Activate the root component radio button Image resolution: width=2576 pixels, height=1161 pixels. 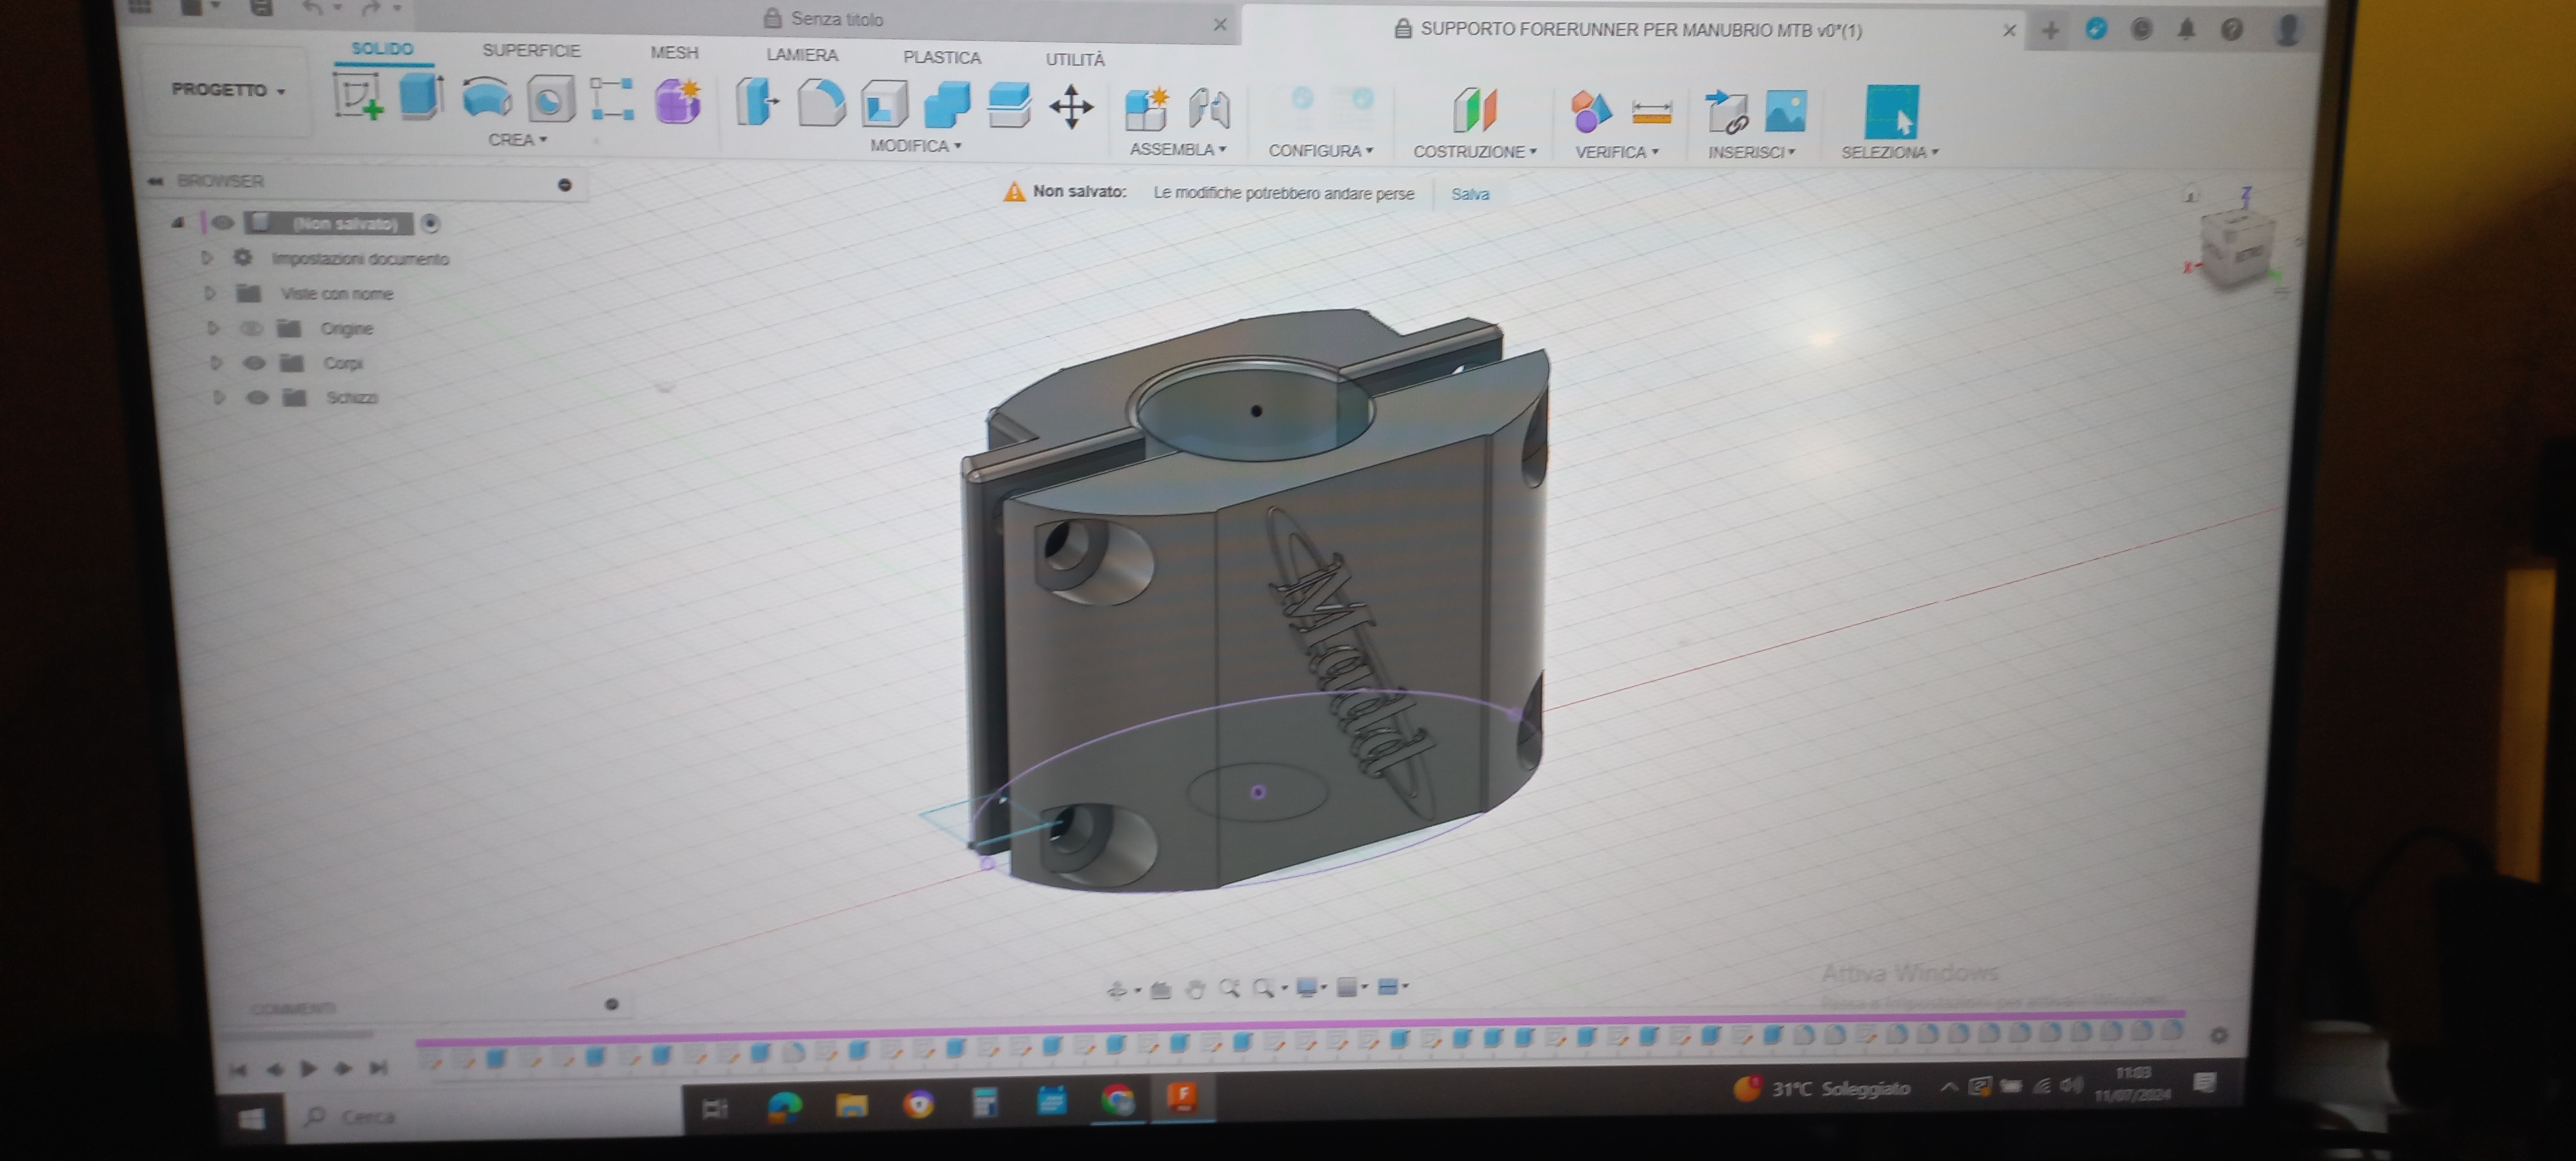(x=430, y=224)
